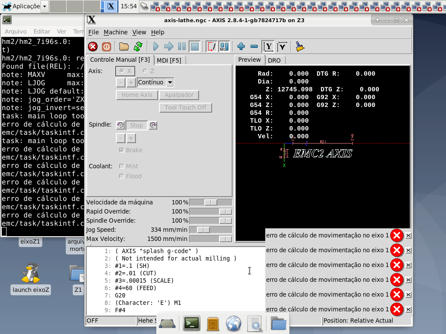
Task: Open web browser globe in dock
Action: tap(233, 324)
